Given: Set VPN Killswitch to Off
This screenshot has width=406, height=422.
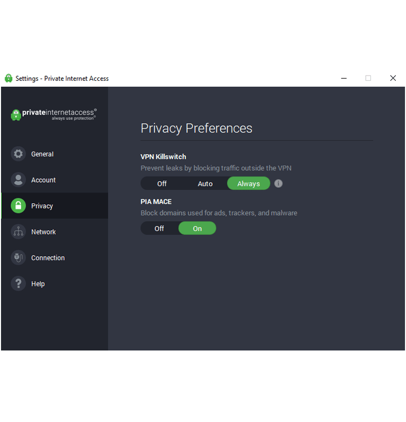Looking at the screenshot, I should pos(162,184).
